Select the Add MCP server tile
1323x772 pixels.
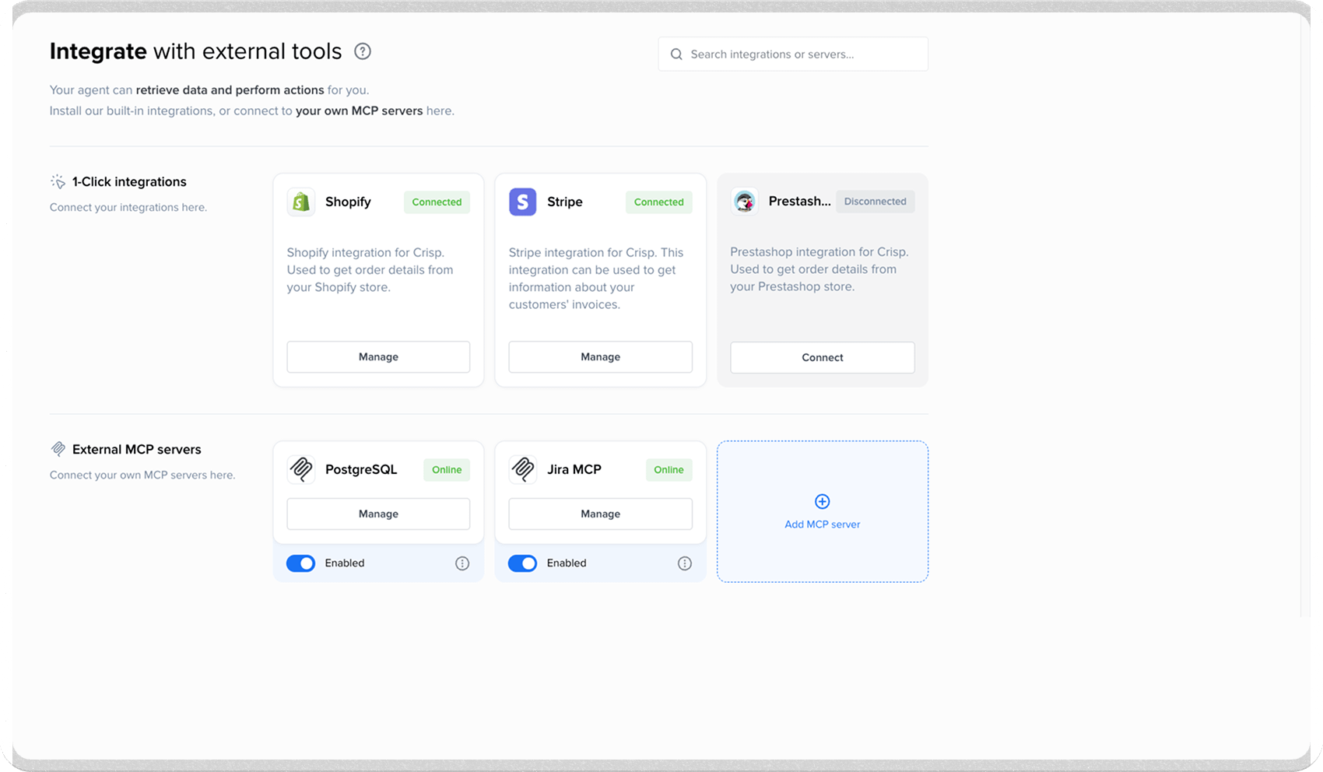pyautogui.click(x=822, y=511)
